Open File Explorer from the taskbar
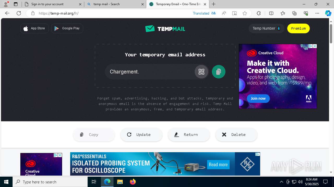The image size is (334, 187). (120, 182)
